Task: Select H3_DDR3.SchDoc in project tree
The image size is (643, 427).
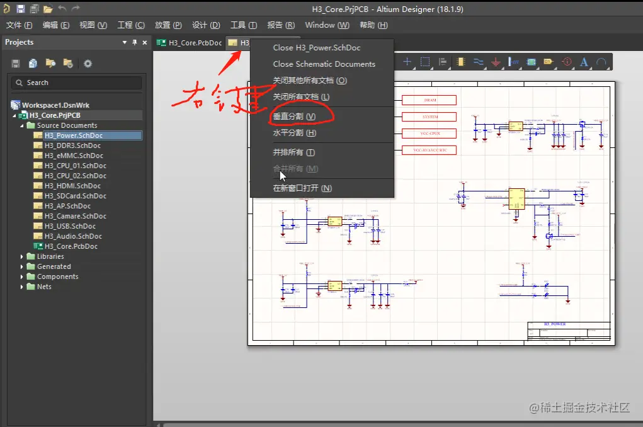Action: click(72, 145)
